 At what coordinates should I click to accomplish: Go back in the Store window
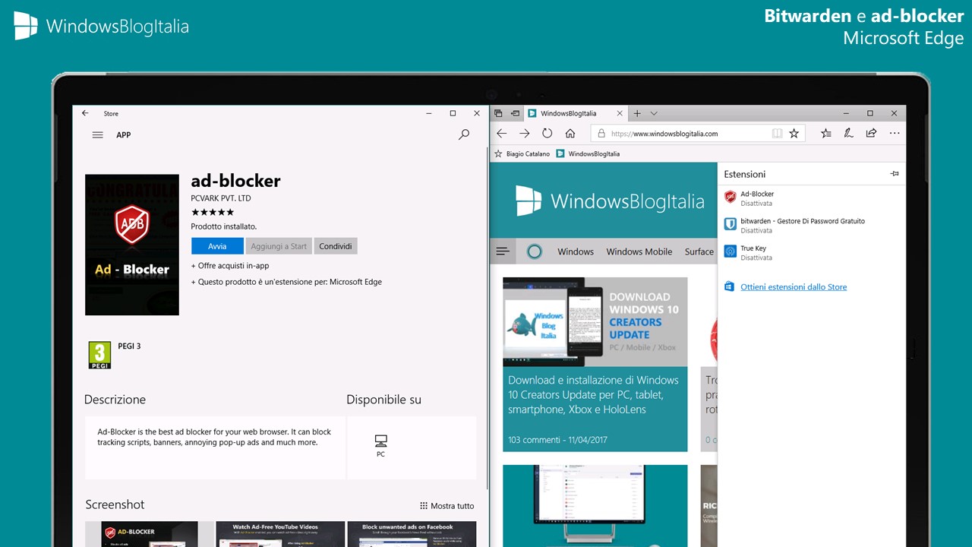click(x=85, y=113)
